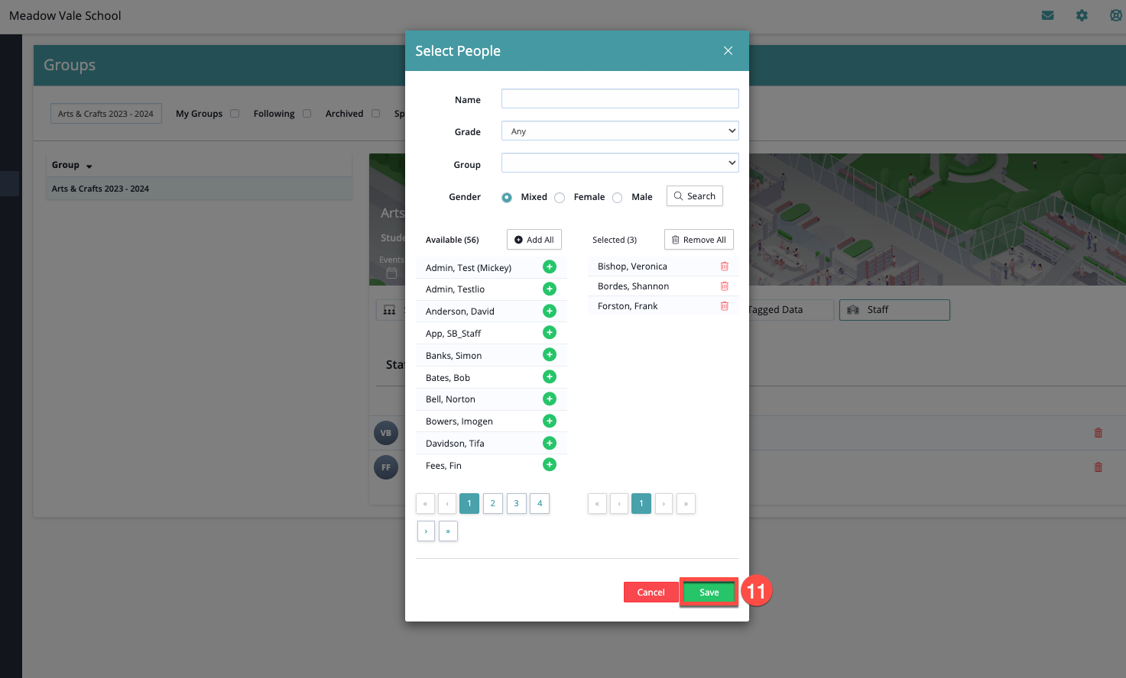The image size is (1126, 678).
Task: Select the Male gender radio button
Action: [x=617, y=198]
